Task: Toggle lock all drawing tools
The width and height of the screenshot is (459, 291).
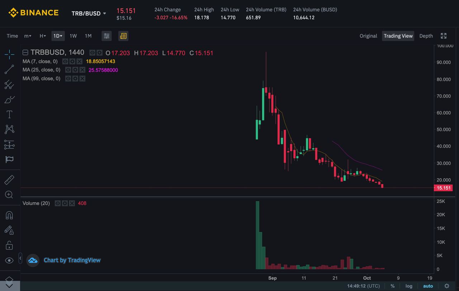Action: tap(9, 245)
